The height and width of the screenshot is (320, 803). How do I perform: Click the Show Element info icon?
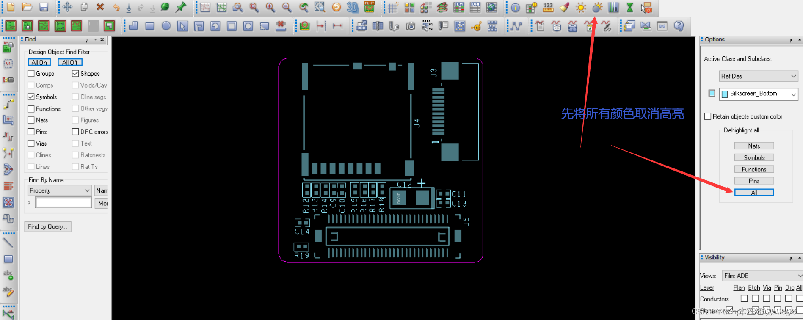click(x=515, y=7)
